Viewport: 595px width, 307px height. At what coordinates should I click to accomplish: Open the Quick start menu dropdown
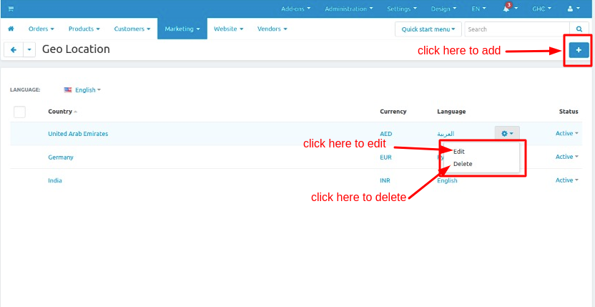(428, 29)
